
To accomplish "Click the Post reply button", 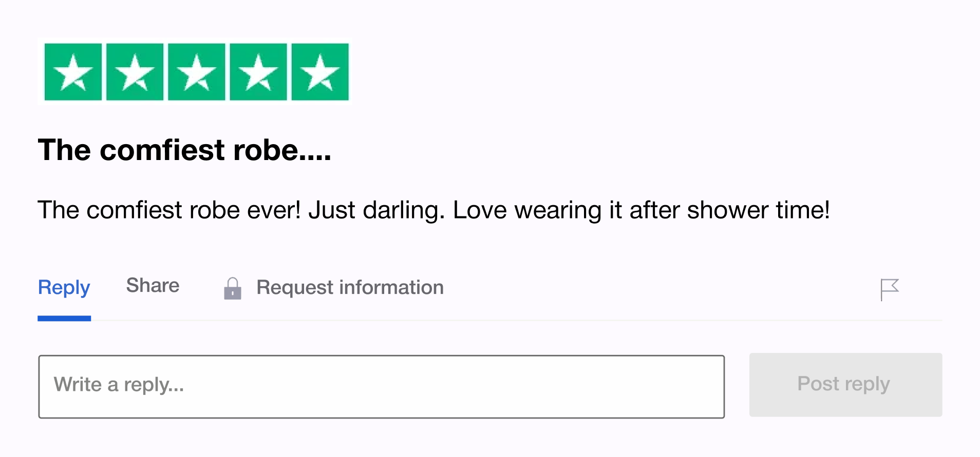I will point(845,385).
